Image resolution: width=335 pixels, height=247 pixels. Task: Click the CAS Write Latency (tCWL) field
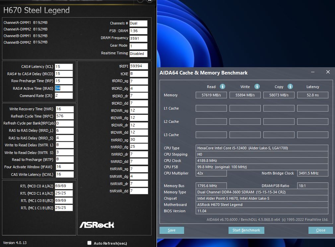click(65, 174)
